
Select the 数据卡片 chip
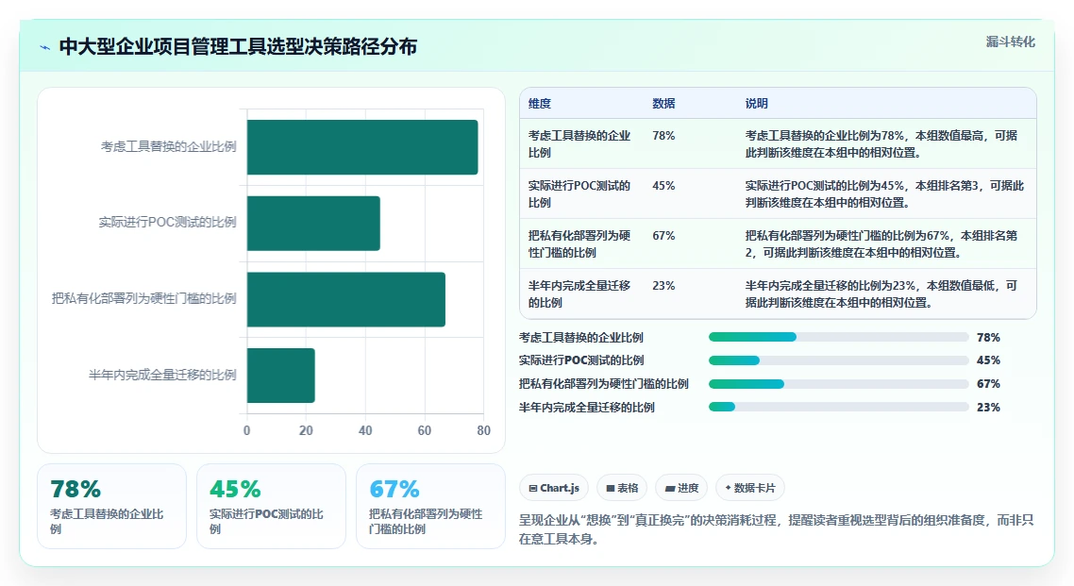coord(750,488)
